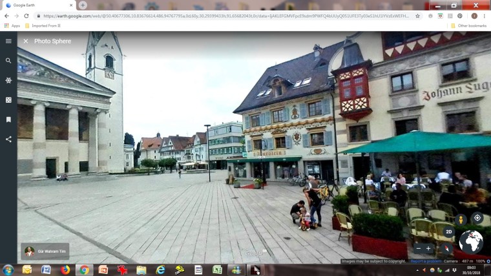Close the Photo Sphere view
Image resolution: width=491 pixels, height=276 pixels.
tap(26, 41)
